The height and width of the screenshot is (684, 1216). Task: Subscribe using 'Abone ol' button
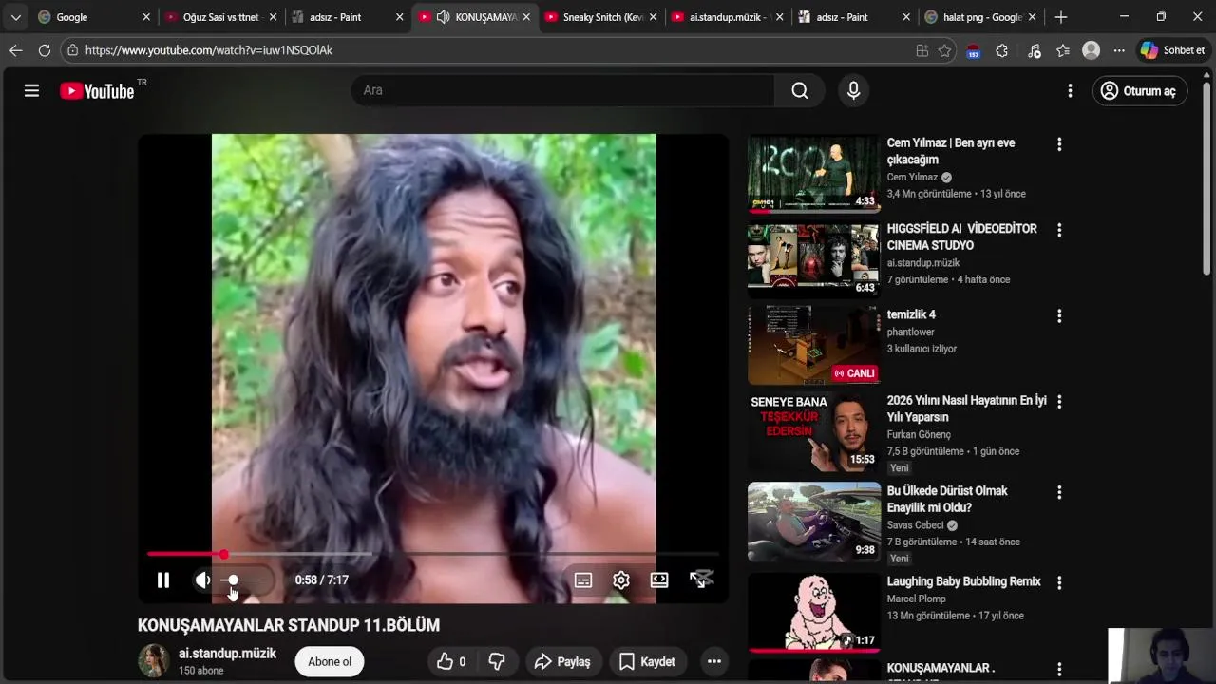click(x=330, y=661)
